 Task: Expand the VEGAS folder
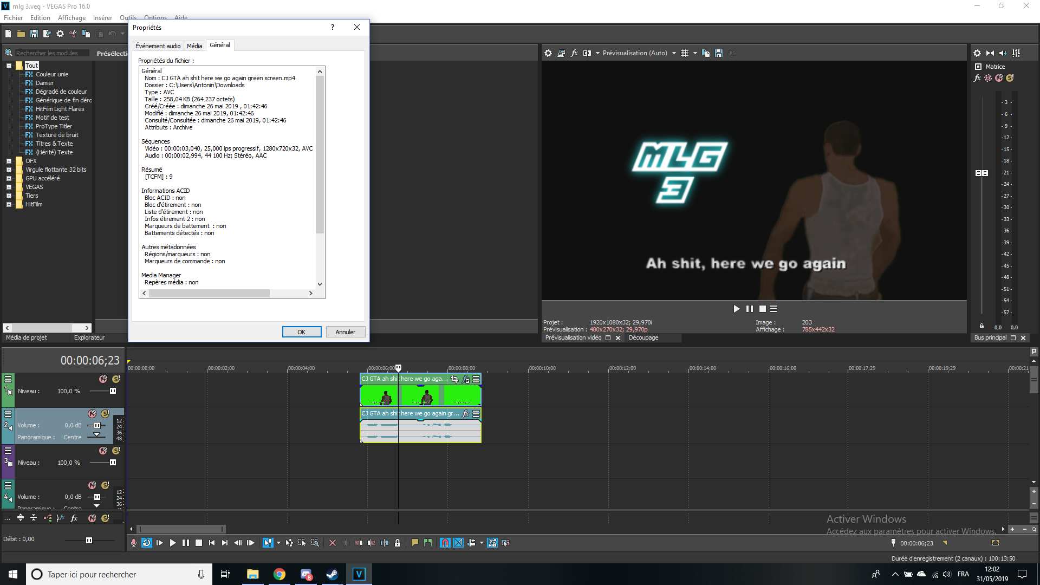pyautogui.click(x=9, y=187)
